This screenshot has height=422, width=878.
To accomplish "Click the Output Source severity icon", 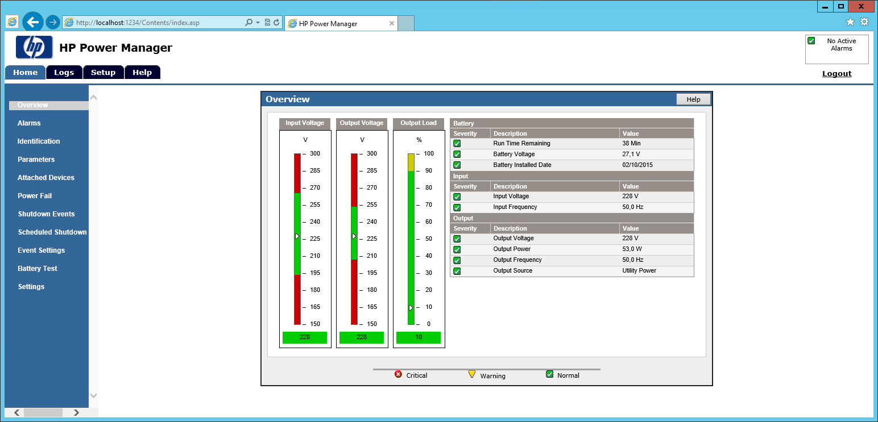I will [457, 271].
